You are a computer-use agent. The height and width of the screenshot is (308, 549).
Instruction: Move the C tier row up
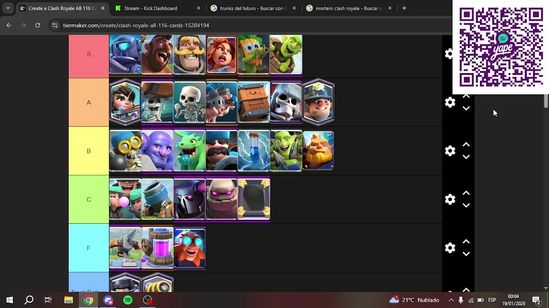tap(466, 193)
